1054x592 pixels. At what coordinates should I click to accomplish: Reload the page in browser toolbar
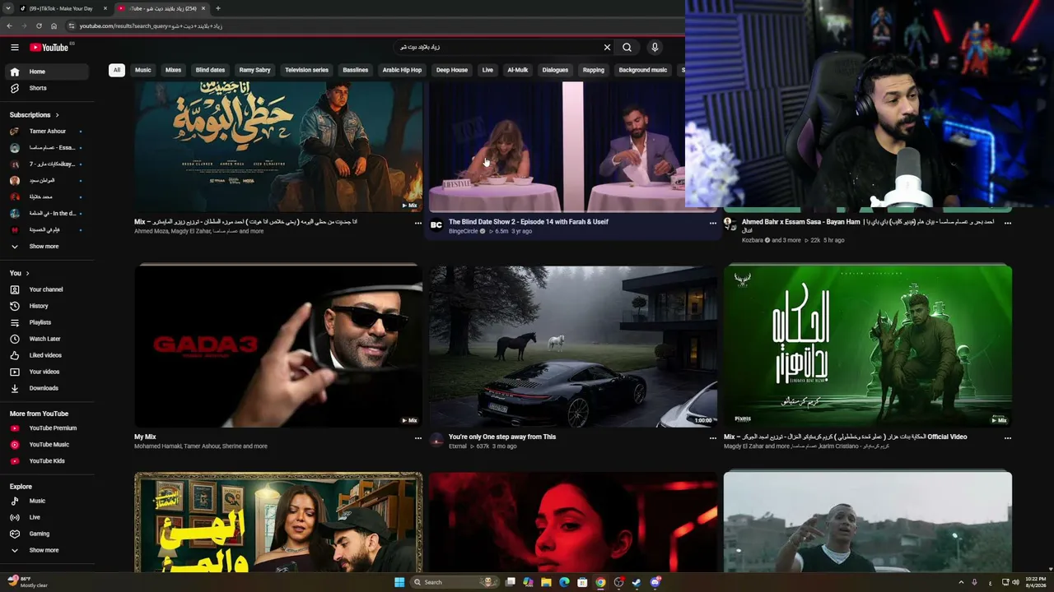pyautogui.click(x=39, y=25)
